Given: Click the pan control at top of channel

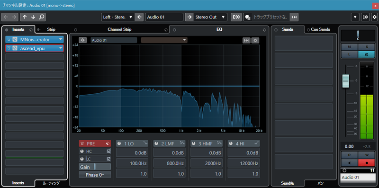Looking at the screenshot, I should click(358, 36).
